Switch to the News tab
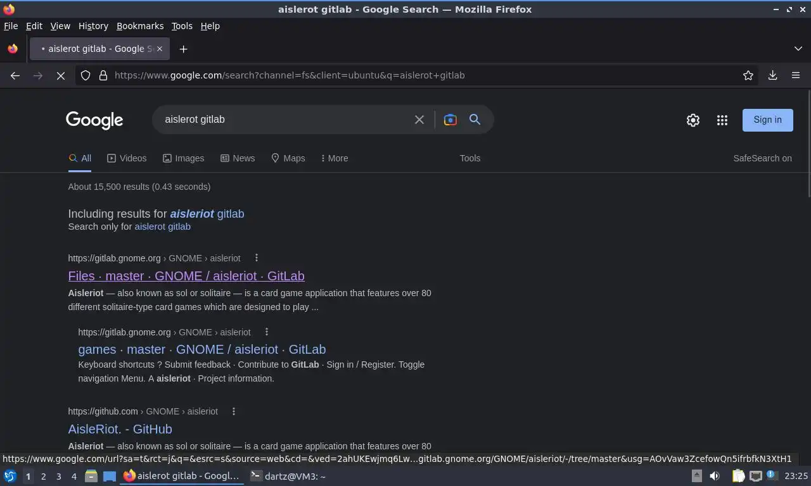 [238, 158]
